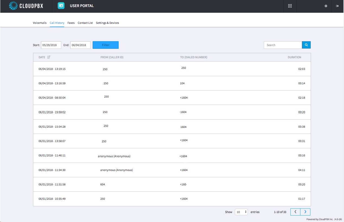
Task: Click the 1-10 of 33 pagination text
Action: pos(280,212)
